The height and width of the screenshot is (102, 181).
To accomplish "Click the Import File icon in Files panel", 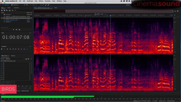I will tap(5, 10).
